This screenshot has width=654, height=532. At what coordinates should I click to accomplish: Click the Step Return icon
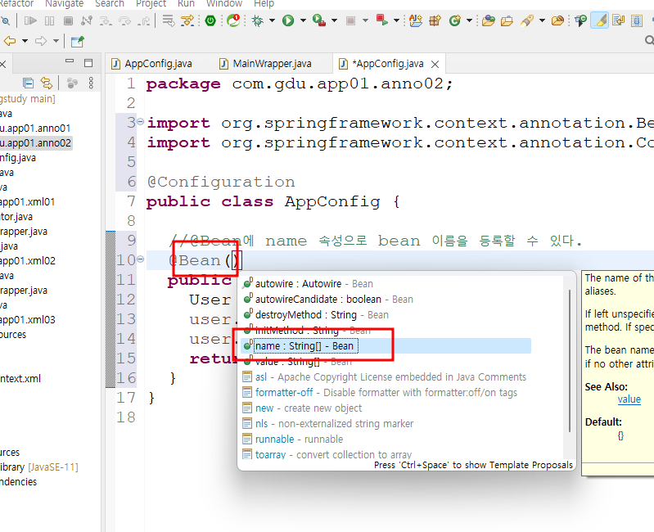click(144, 20)
